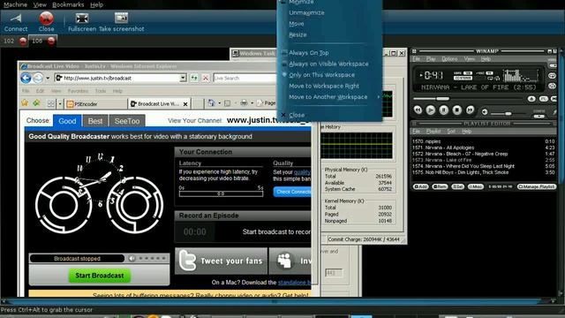Image resolution: width=565 pixels, height=318 pixels.
Task: Click the Manage Playlist button
Action: (x=537, y=186)
